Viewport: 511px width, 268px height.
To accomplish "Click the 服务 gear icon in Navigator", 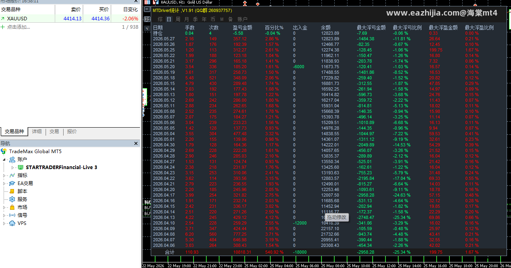I will [12, 199].
